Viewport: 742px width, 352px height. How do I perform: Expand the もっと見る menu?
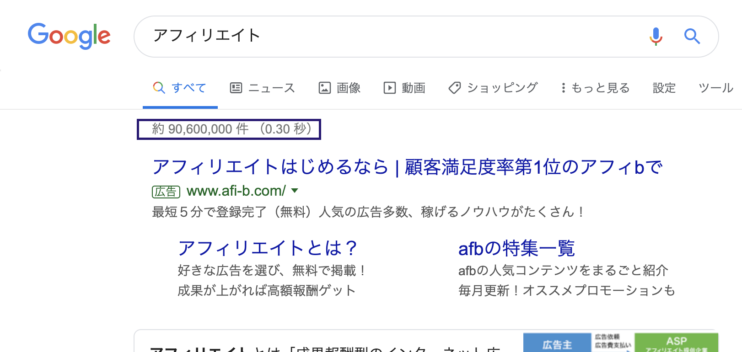point(596,88)
